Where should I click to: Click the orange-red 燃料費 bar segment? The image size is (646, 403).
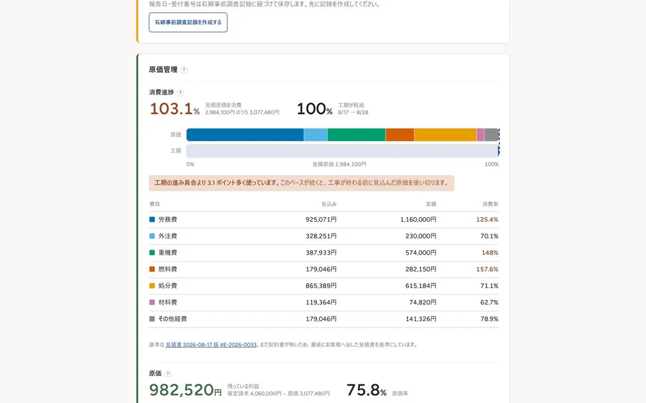pyautogui.click(x=400, y=135)
